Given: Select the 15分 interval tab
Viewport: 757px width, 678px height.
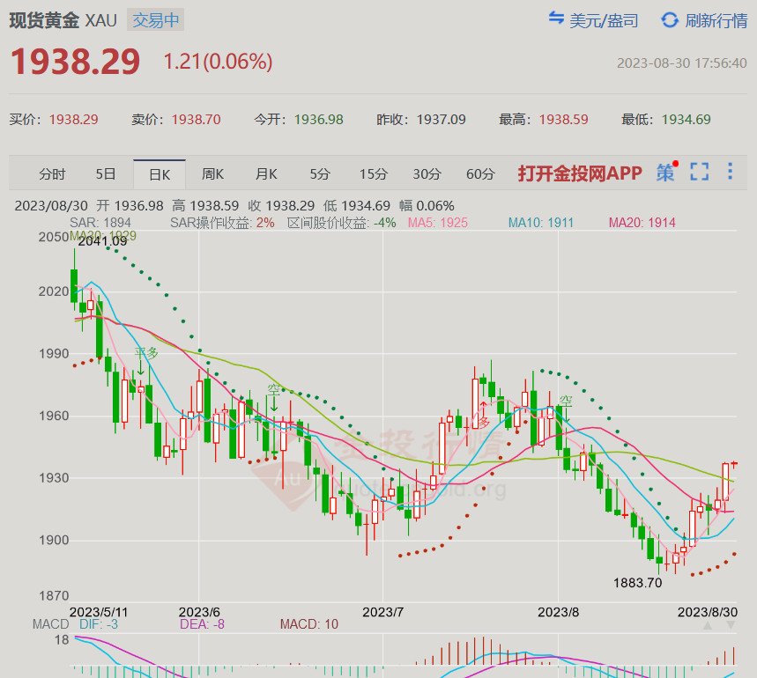Looking at the screenshot, I should tap(373, 174).
